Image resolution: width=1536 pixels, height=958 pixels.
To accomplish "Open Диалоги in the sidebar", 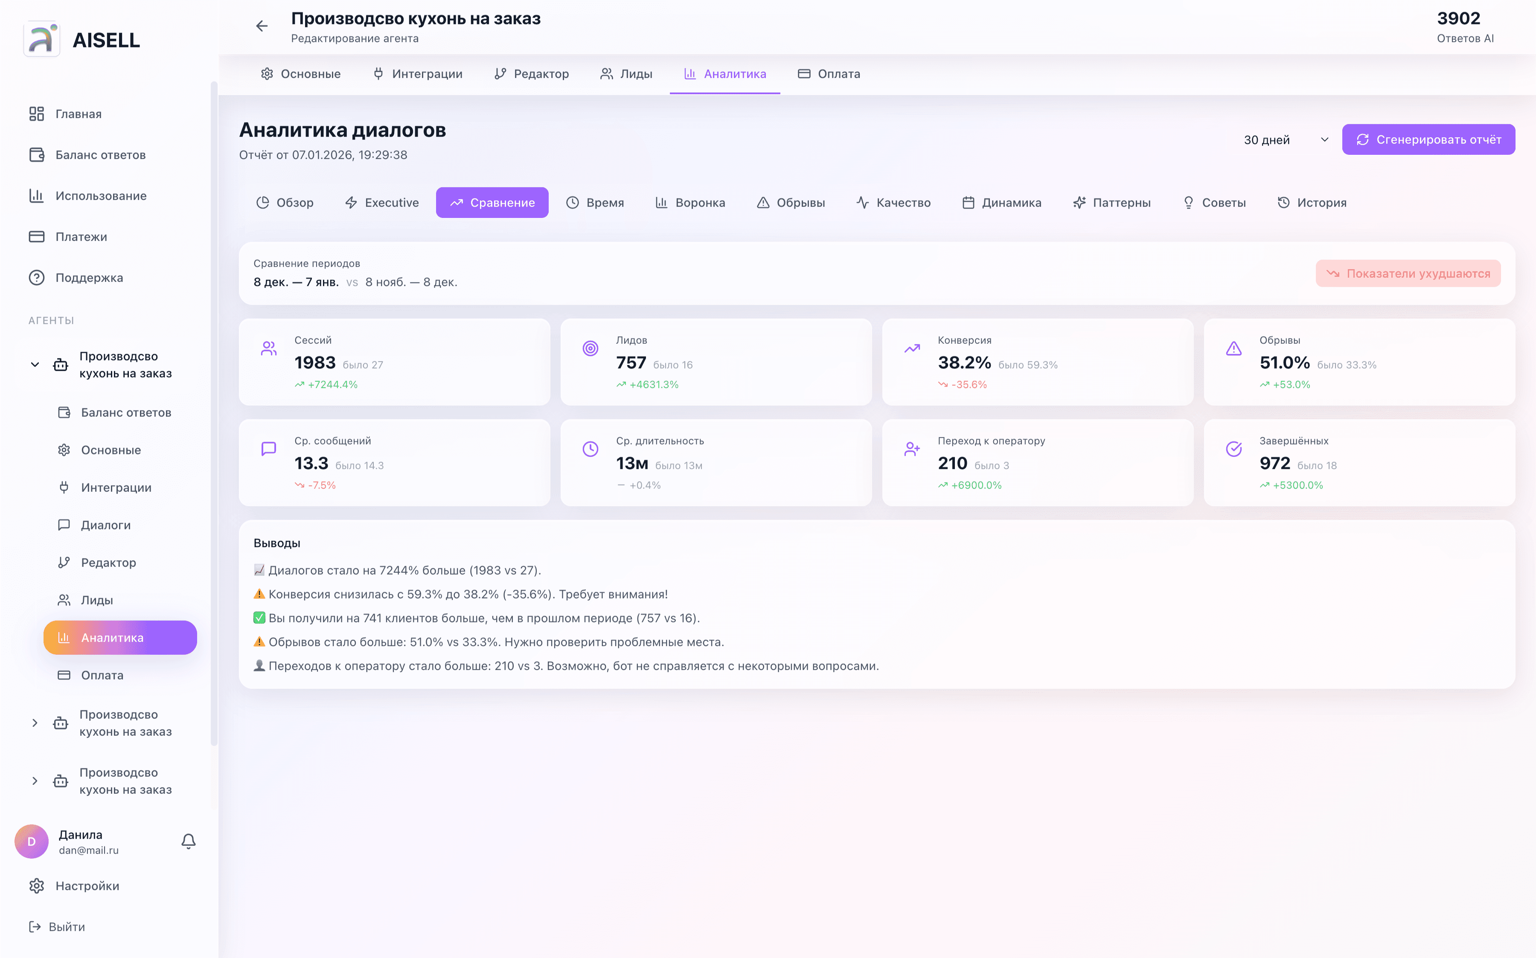I will [x=105, y=525].
